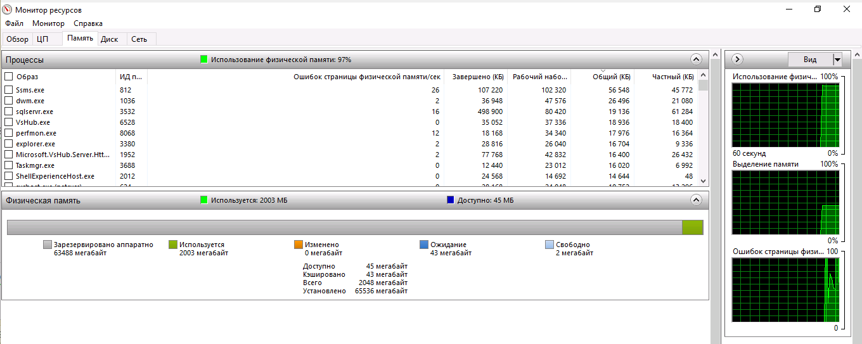The width and height of the screenshot is (862, 344).
Task: Click the Вид button
Action: point(810,60)
